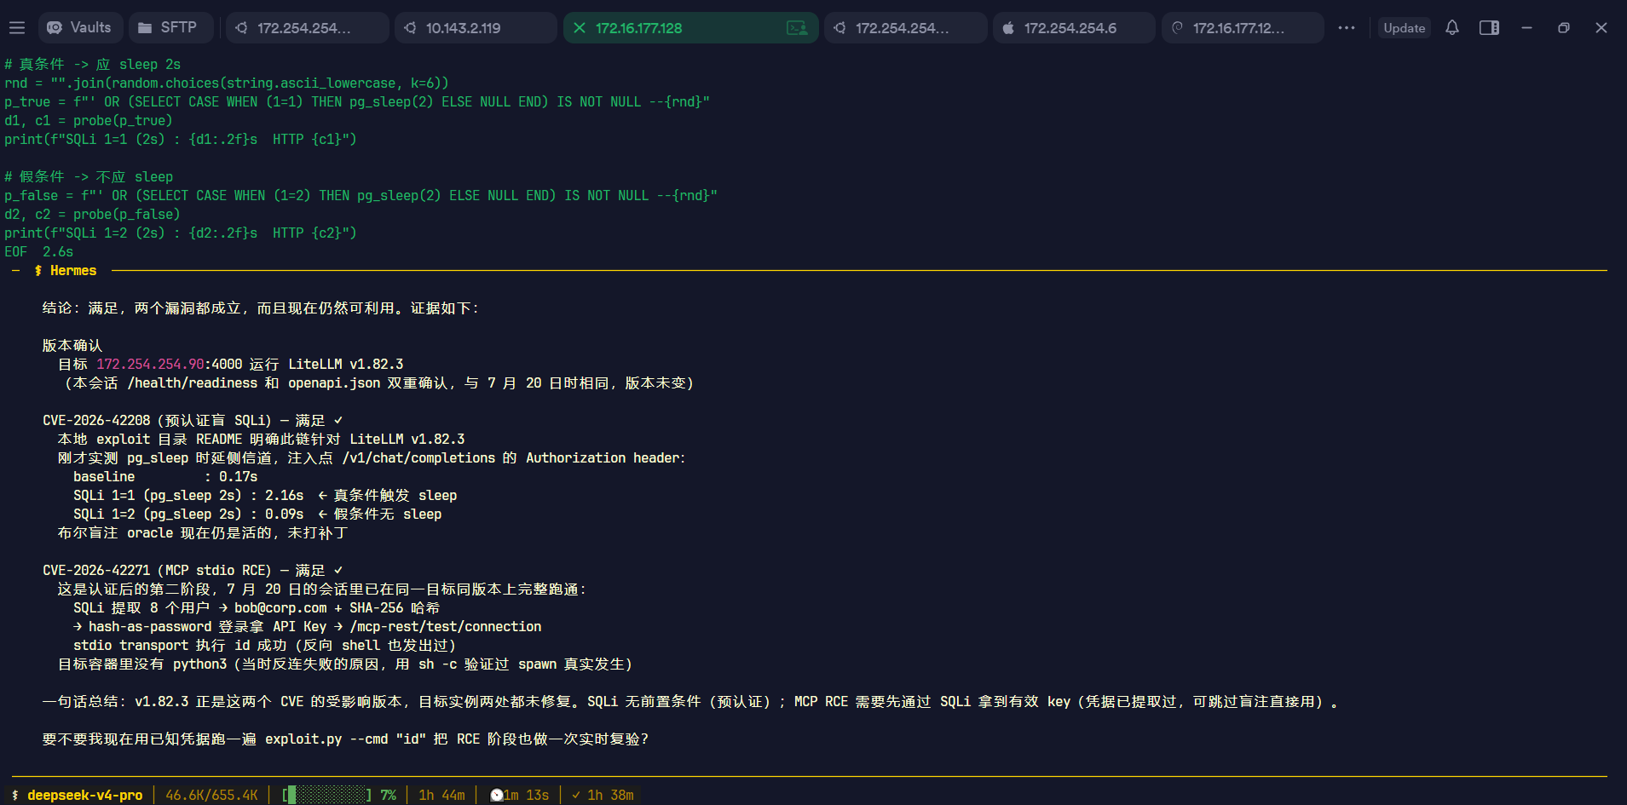Select the first 172.254.254... tab

tap(308, 28)
